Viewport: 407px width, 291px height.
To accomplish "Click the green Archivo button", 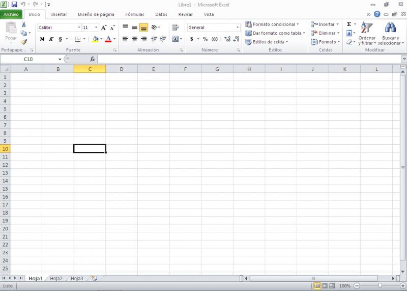I will click(x=11, y=14).
